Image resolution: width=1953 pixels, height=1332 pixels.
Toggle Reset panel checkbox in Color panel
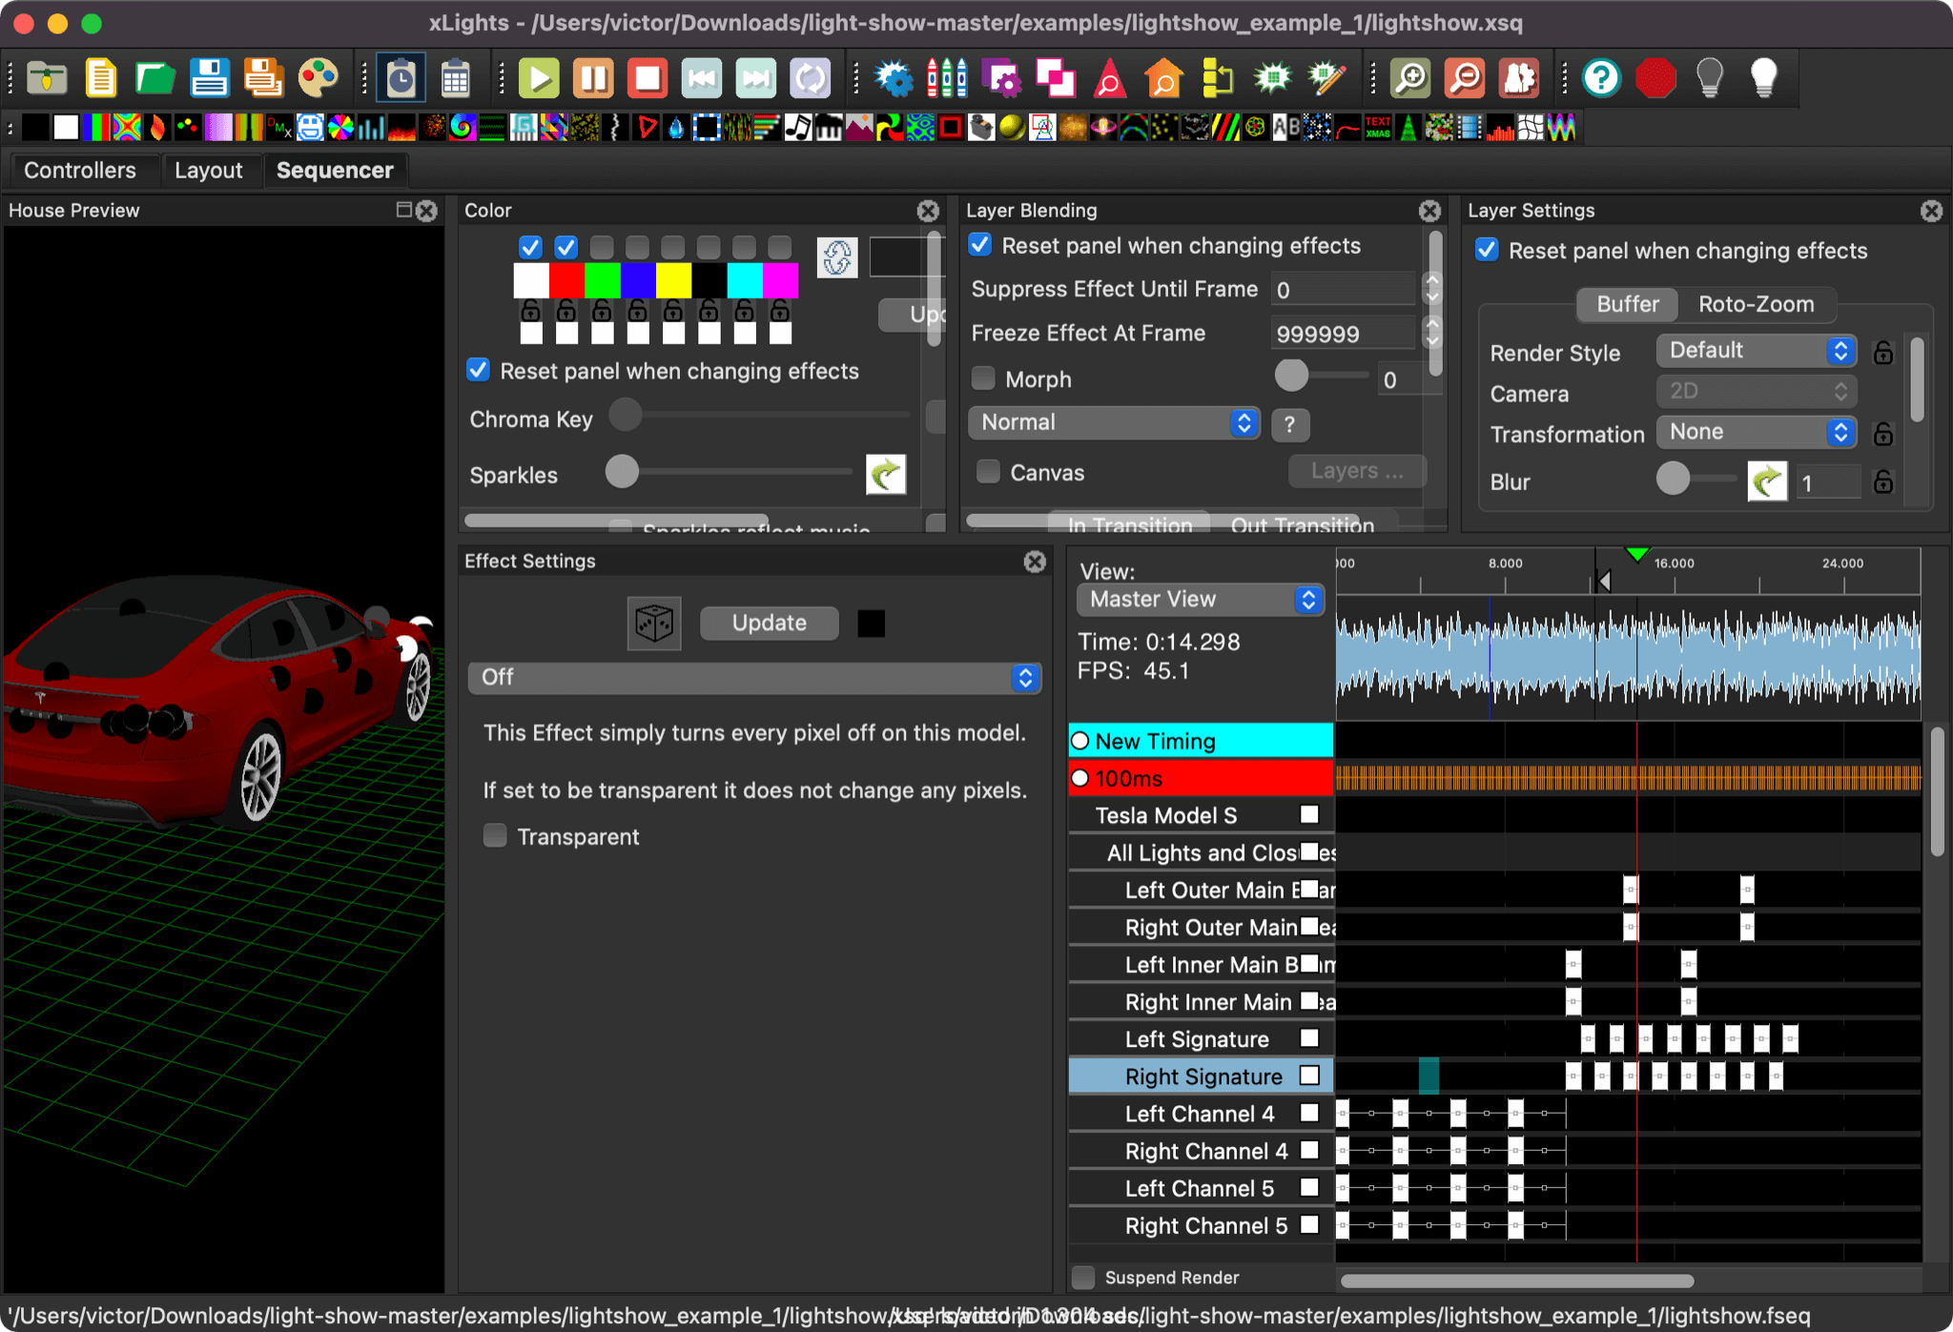coord(479,370)
